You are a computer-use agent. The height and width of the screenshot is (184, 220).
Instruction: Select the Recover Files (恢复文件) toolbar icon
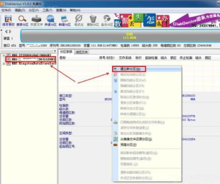click(37, 21)
